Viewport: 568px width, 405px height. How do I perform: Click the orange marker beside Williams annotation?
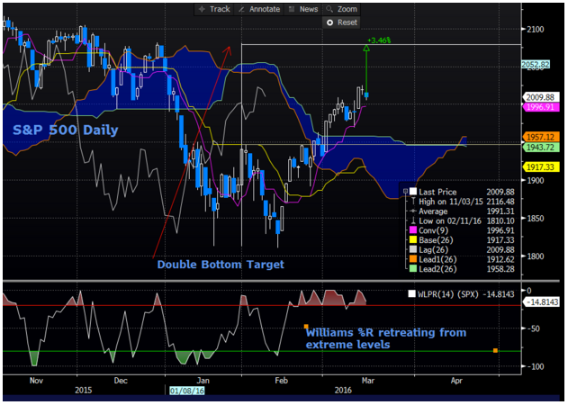306,327
